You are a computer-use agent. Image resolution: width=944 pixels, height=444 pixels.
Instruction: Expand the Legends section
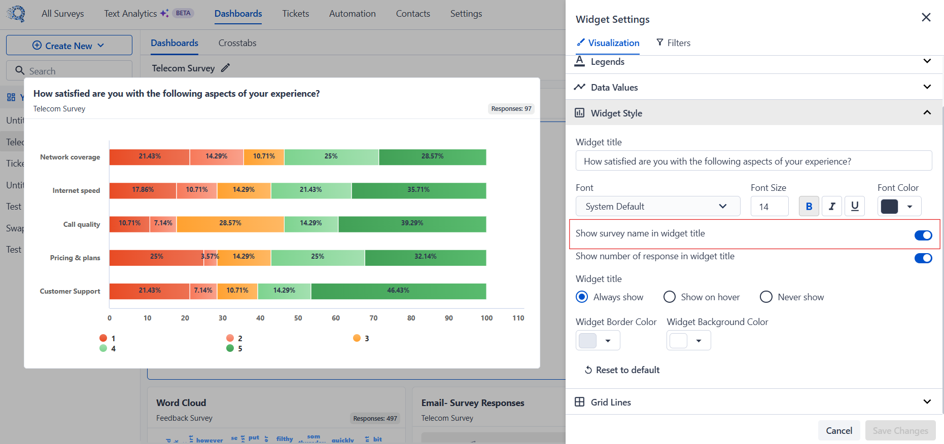click(x=754, y=62)
